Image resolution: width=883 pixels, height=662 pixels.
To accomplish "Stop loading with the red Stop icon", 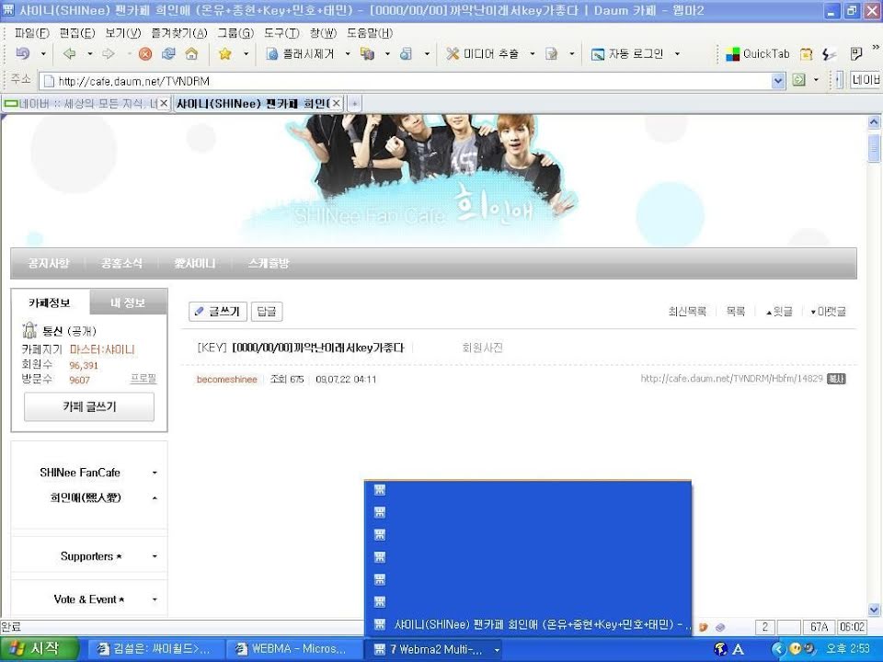I will (x=145, y=53).
